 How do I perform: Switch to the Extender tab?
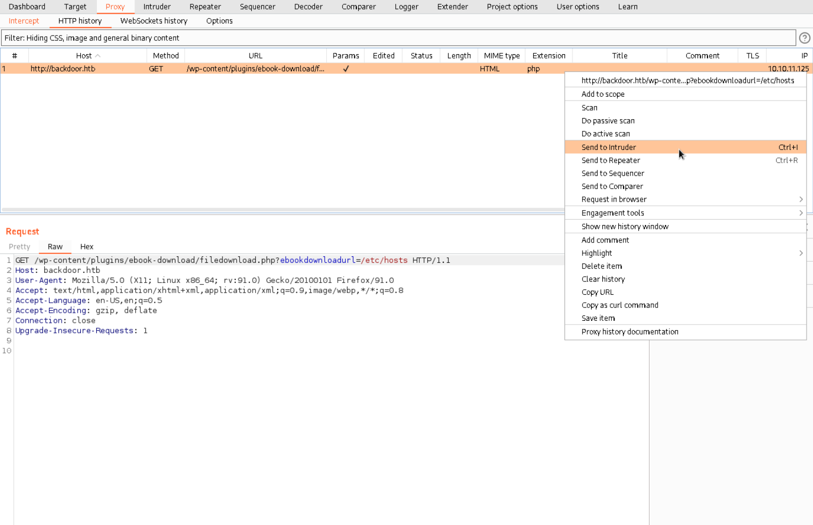(453, 6)
